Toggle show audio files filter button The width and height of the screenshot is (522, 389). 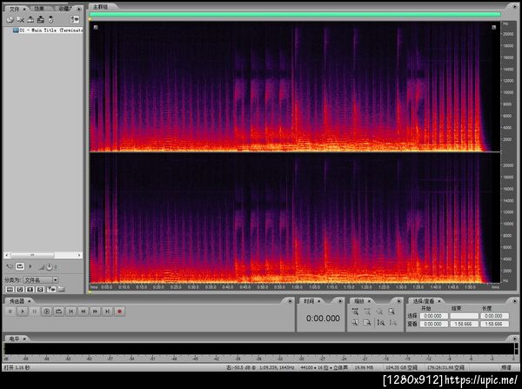coord(10,290)
